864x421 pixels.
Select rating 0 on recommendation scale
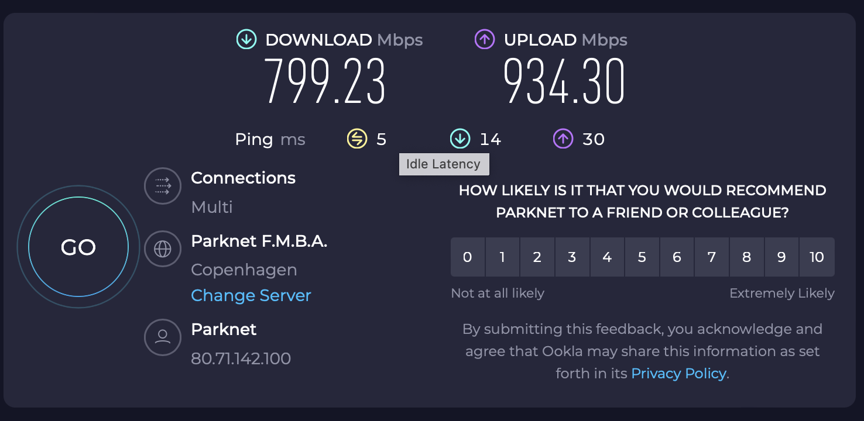pyautogui.click(x=467, y=257)
